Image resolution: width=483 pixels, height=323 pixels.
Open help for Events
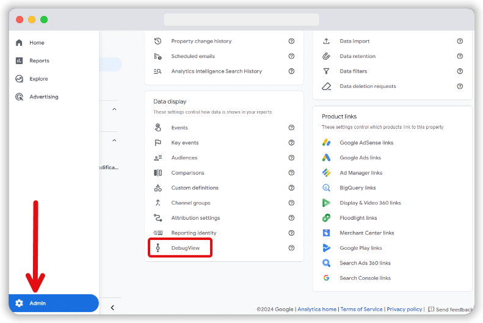[291, 128]
